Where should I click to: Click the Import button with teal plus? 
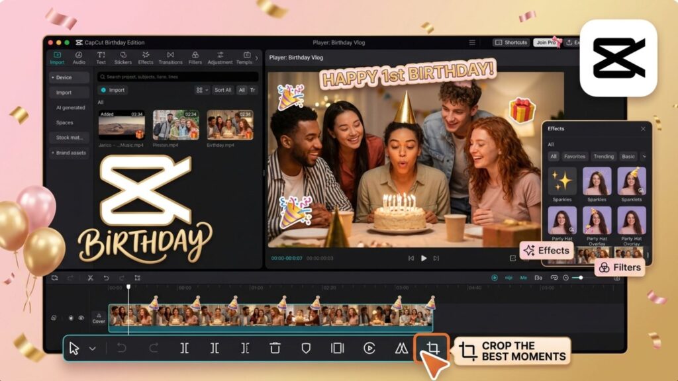point(113,90)
